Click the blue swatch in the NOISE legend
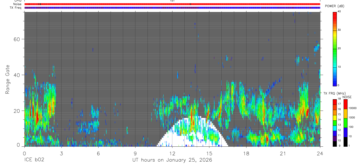The width and height of the screenshot is (360, 166). (x=346, y=132)
